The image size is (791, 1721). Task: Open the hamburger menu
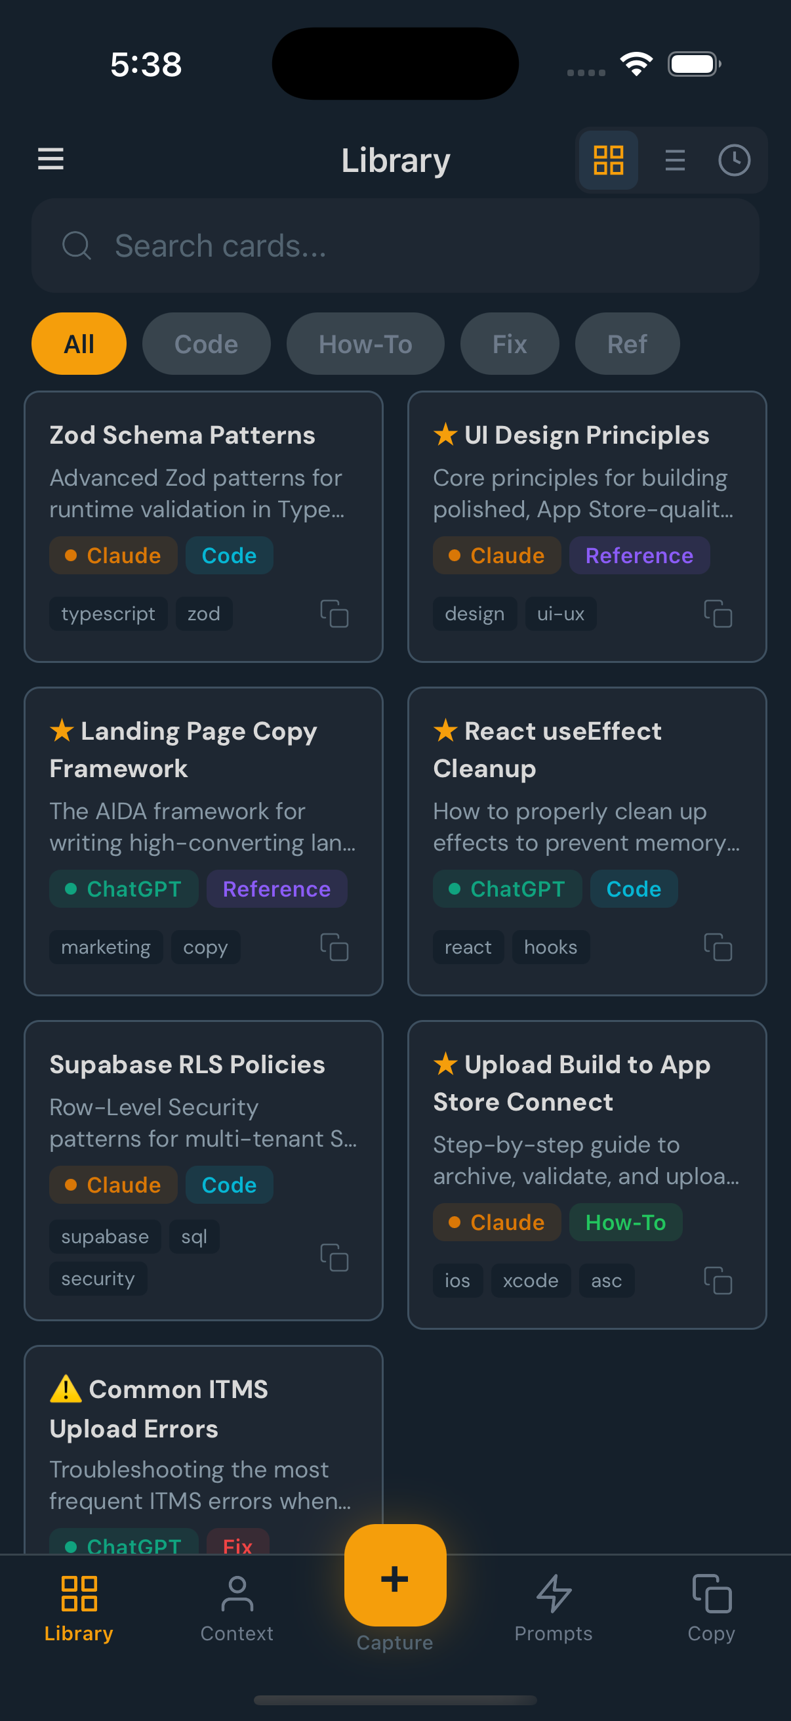tap(51, 159)
